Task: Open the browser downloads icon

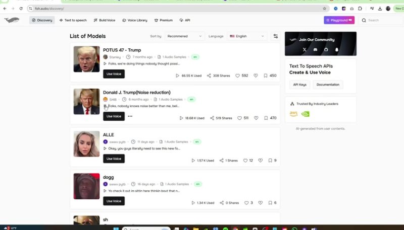Action: click(x=380, y=9)
